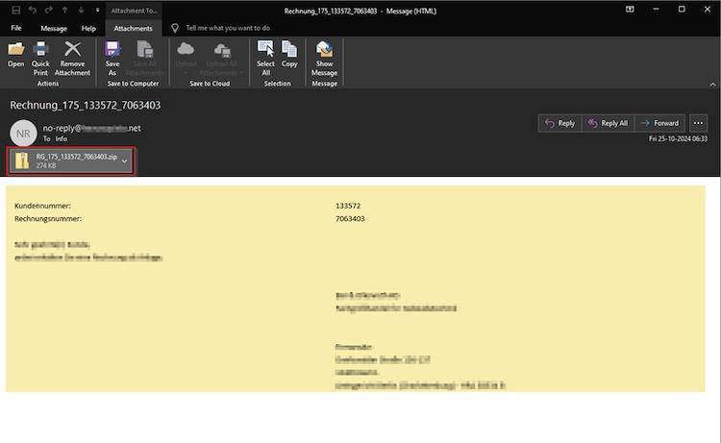Image resolution: width=721 pixels, height=443 pixels.
Task: Collapse the ribbon with the chevron
Action: (x=712, y=85)
